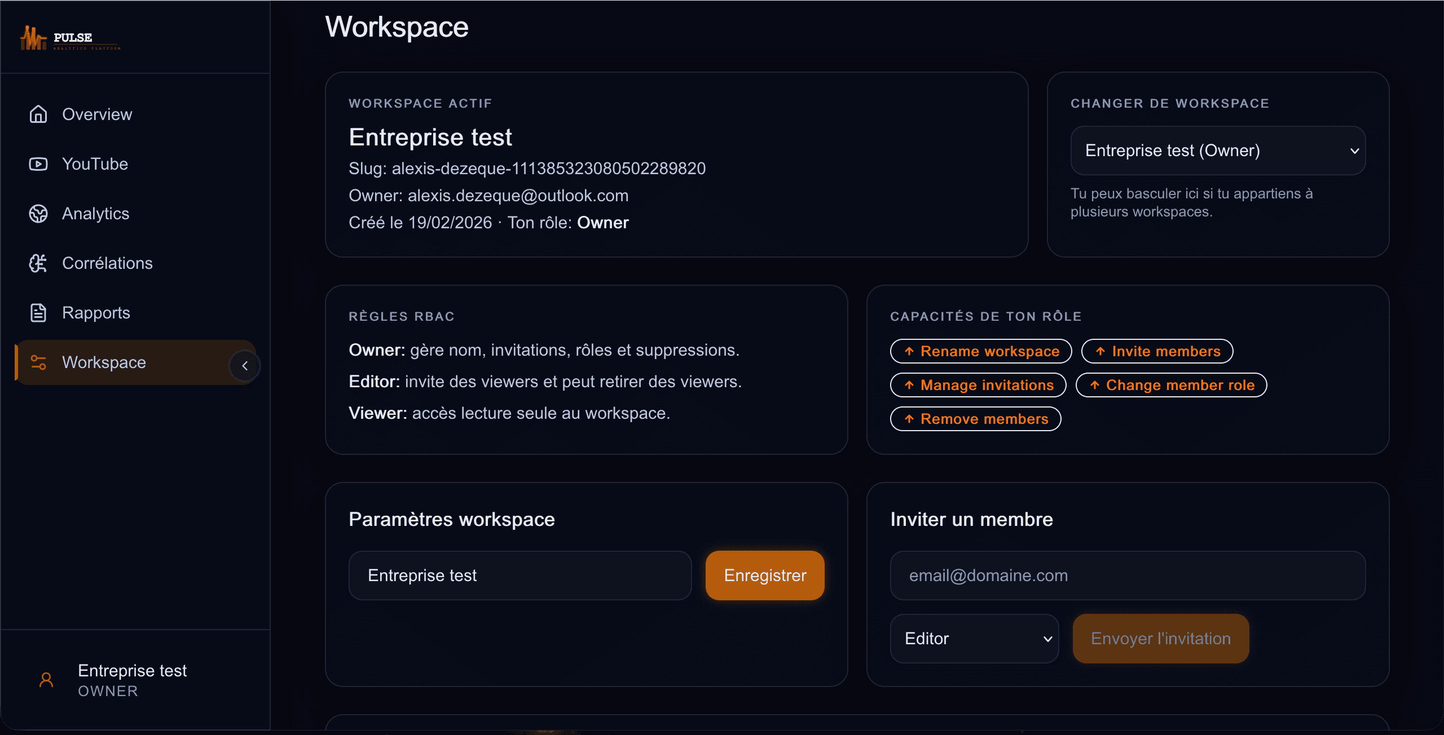Image resolution: width=1444 pixels, height=735 pixels.
Task: Go to the Rapports menu item
Action: (96, 313)
